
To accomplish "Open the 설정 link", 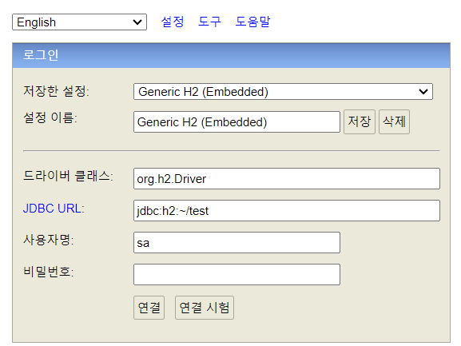I will [173, 22].
